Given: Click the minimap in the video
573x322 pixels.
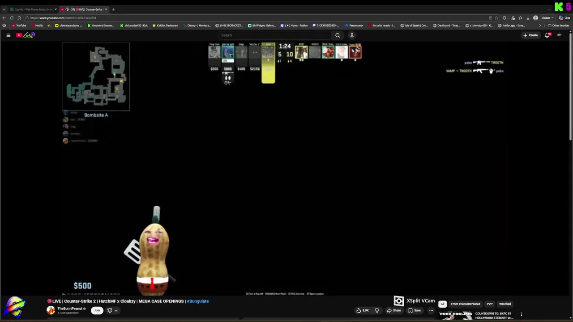Looking at the screenshot, I should [96, 76].
